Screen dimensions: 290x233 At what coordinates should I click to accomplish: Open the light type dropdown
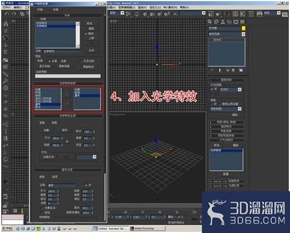pos(240,89)
